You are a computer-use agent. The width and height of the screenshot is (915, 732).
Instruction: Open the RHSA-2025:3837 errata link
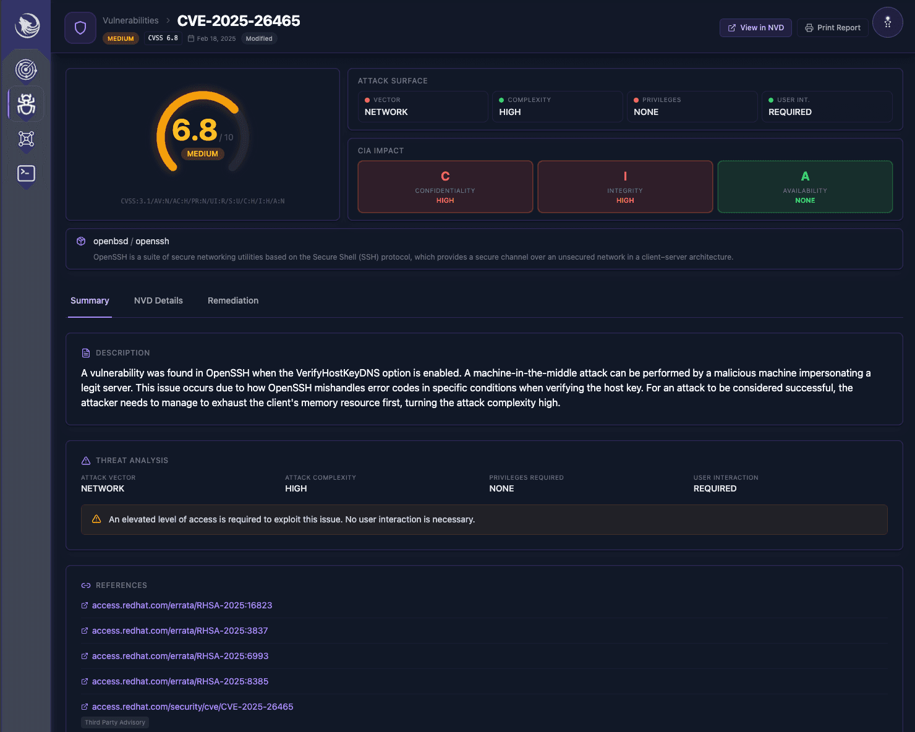179,631
